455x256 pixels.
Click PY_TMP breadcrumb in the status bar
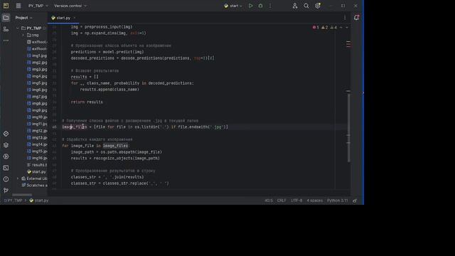[14, 201]
